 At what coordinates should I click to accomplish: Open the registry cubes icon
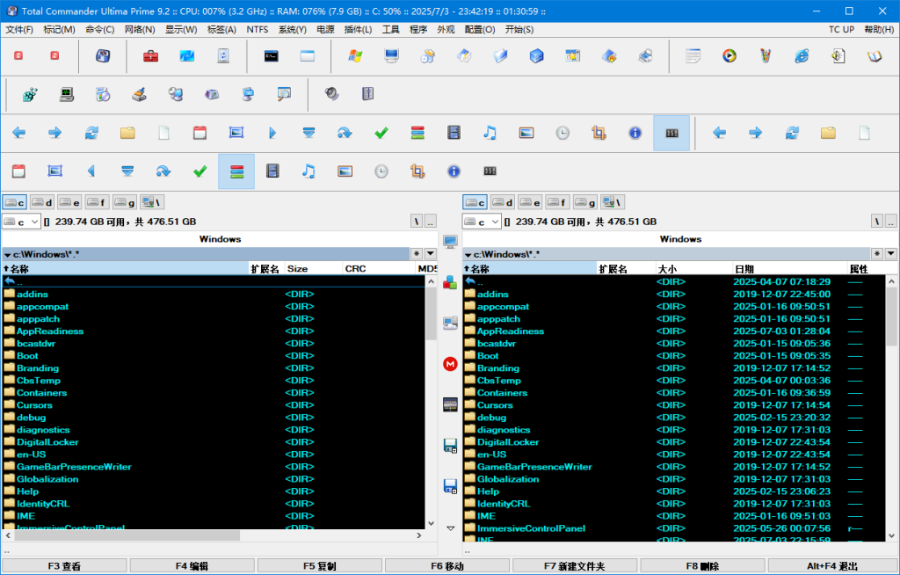31,94
